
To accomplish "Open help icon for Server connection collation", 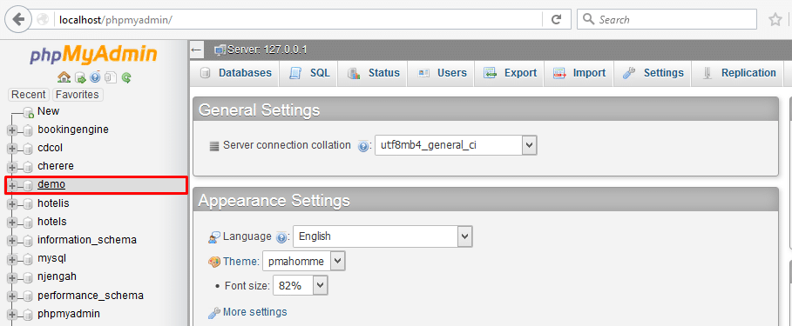I will (362, 146).
